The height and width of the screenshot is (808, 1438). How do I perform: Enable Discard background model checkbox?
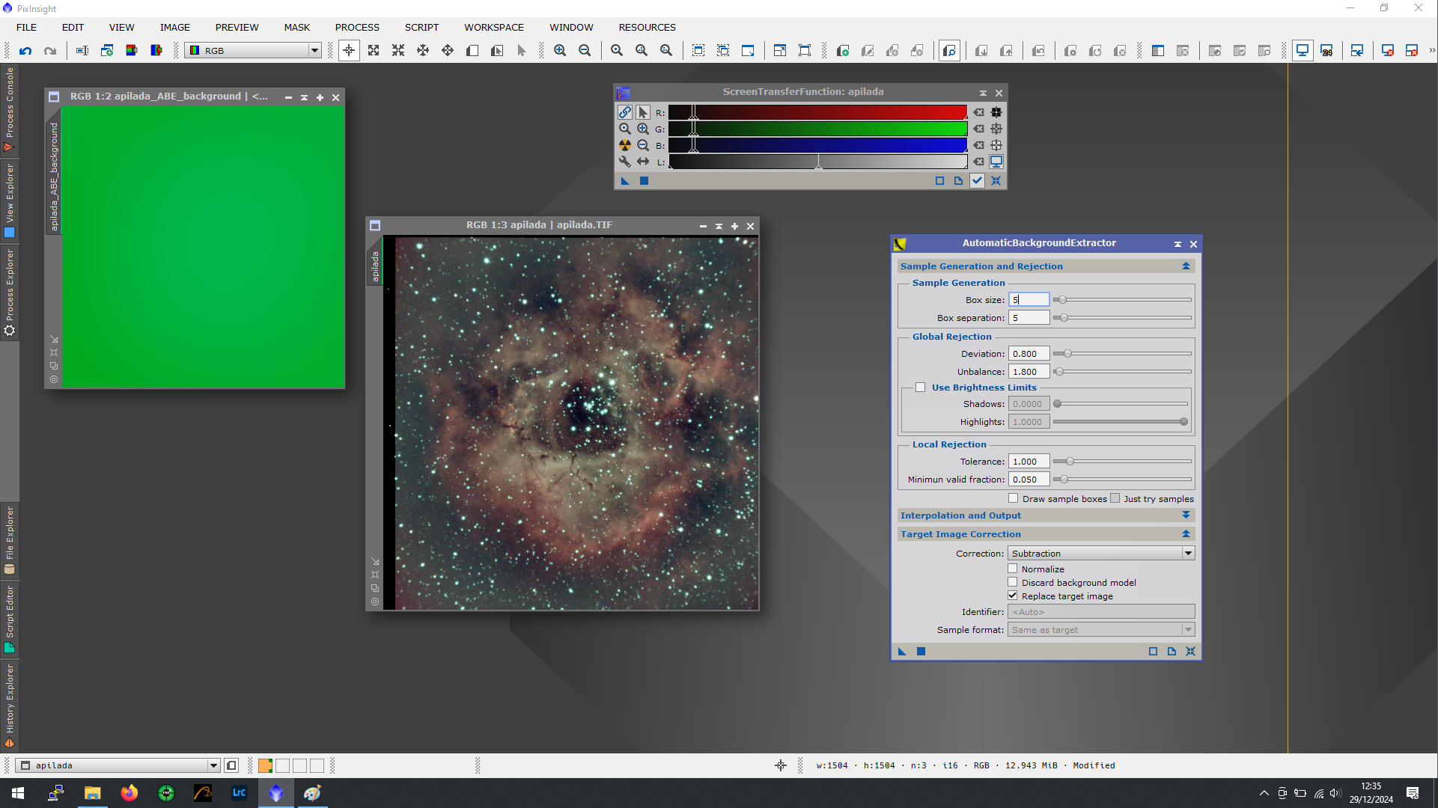pyautogui.click(x=1012, y=582)
